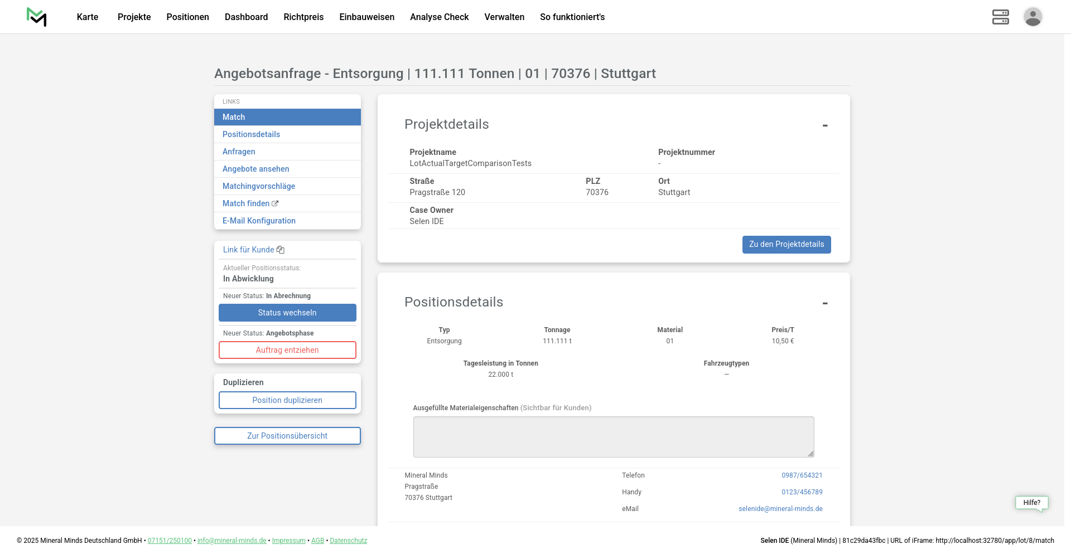Select Positionsdetails in the sidebar links

(x=251, y=134)
